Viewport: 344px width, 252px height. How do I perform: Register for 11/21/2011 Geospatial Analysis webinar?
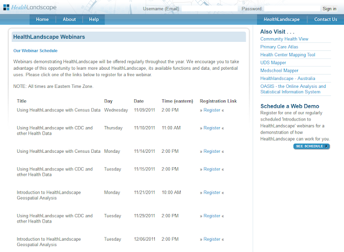tap(212, 192)
